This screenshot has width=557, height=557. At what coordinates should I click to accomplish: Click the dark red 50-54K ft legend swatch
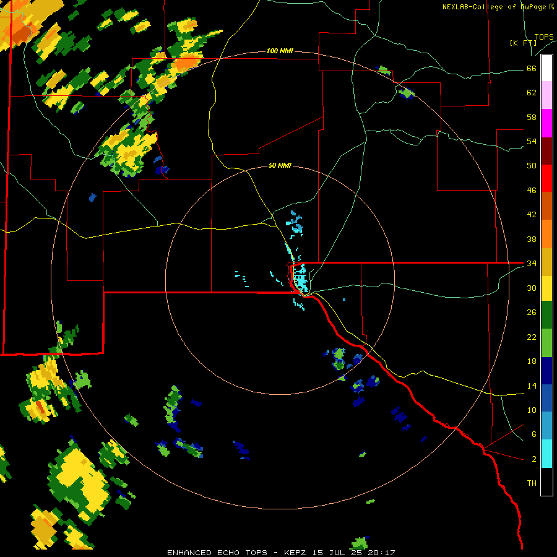click(x=546, y=150)
